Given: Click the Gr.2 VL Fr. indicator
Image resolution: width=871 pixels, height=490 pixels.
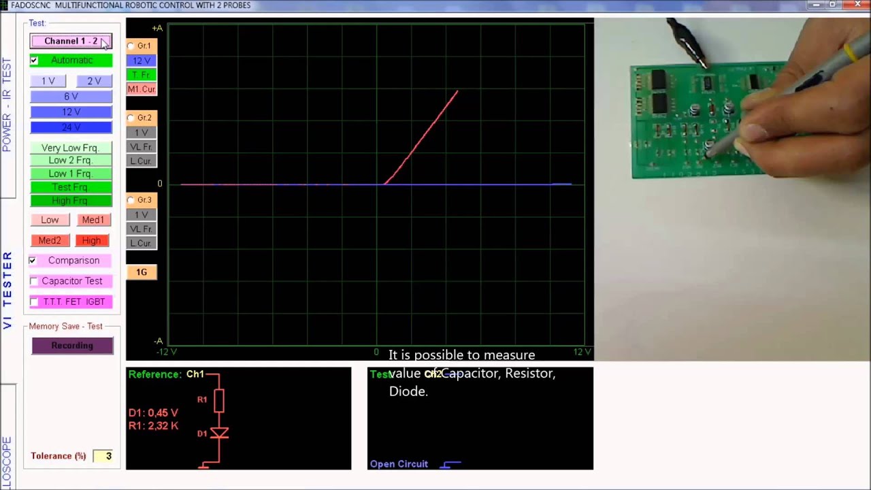Looking at the screenshot, I should point(142,147).
